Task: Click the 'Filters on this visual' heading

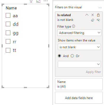Action: (x=68, y=7)
